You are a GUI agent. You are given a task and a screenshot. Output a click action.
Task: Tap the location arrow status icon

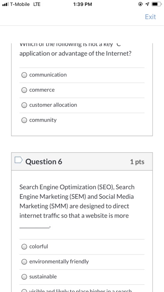point(148,4)
